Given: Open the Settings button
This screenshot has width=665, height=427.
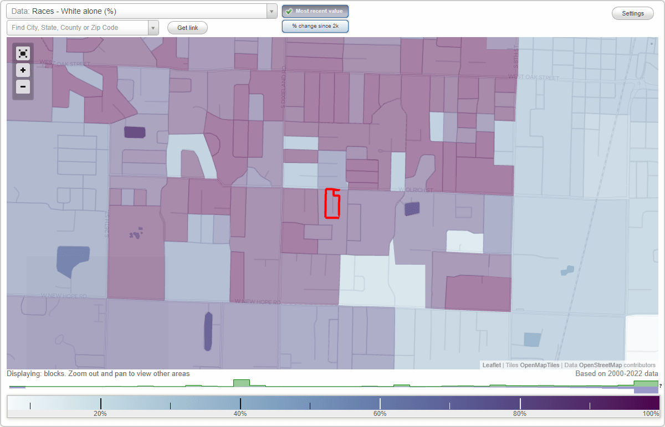Looking at the screenshot, I should [x=633, y=14].
